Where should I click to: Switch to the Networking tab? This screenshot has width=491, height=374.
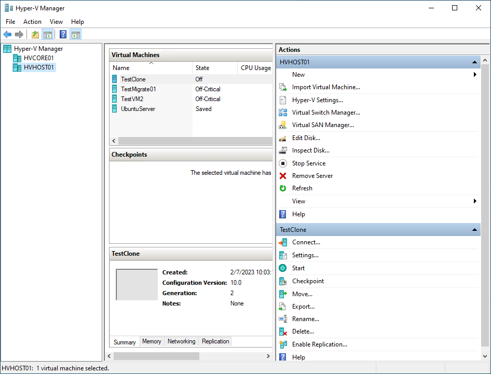pyautogui.click(x=181, y=341)
